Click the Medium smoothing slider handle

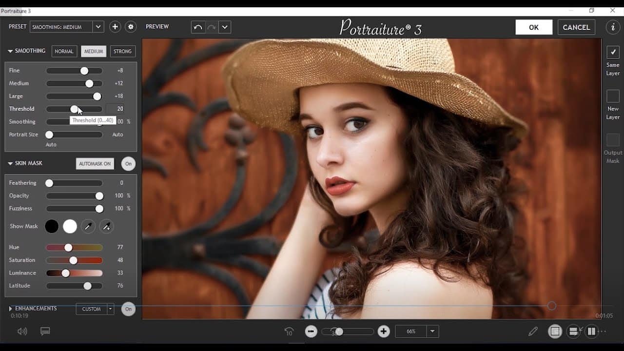coord(89,83)
